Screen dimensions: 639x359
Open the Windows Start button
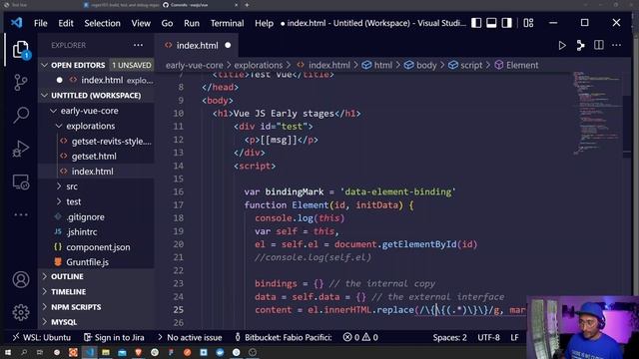point(8,352)
